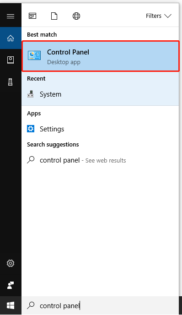The height and width of the screenshot is (315, 182).
Task: Click the Control Panel app icon
Action: click(x=34, y=55)
